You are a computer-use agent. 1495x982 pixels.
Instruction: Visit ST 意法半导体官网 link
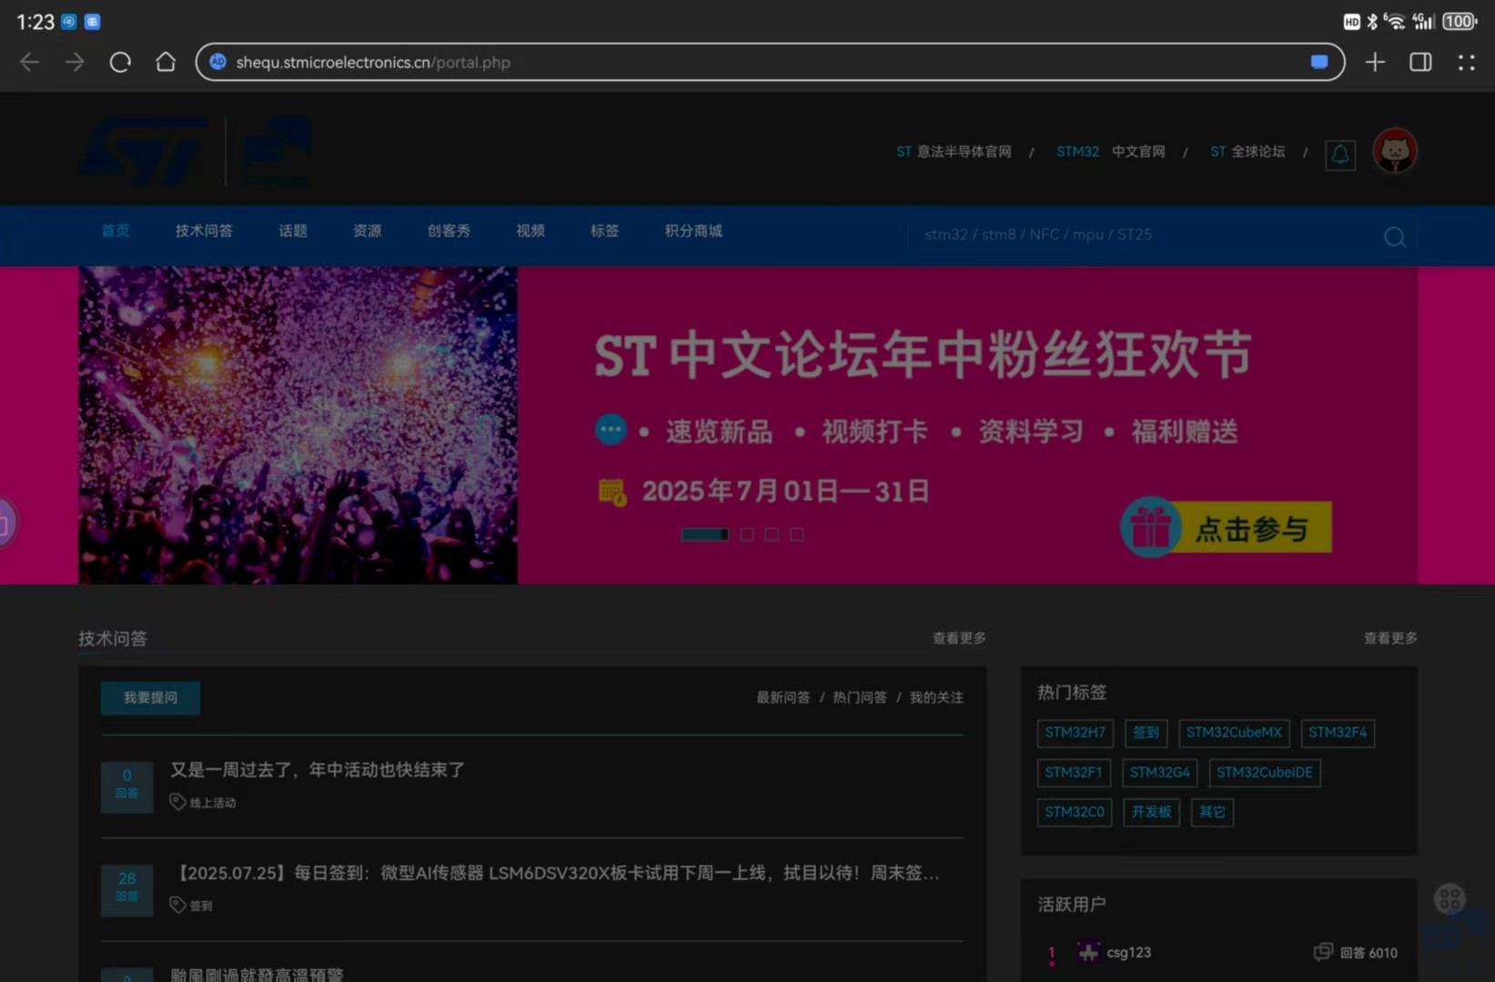click(x=954, y=152)
